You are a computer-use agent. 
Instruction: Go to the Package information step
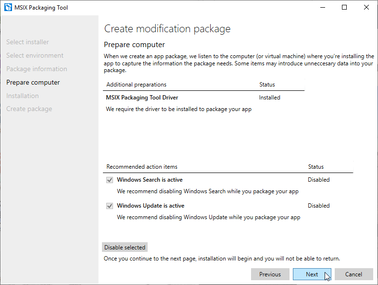click(x=37, y=69)
